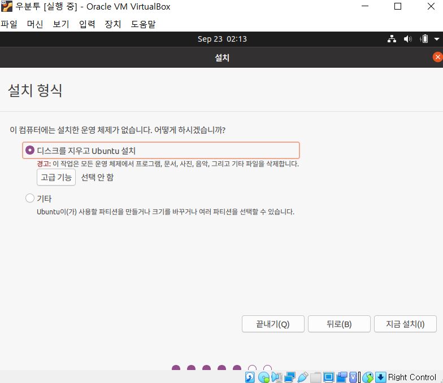Click 지금 설치(I) install now button
The width and height of the screenshot is (443, 383).
(405, 324)
